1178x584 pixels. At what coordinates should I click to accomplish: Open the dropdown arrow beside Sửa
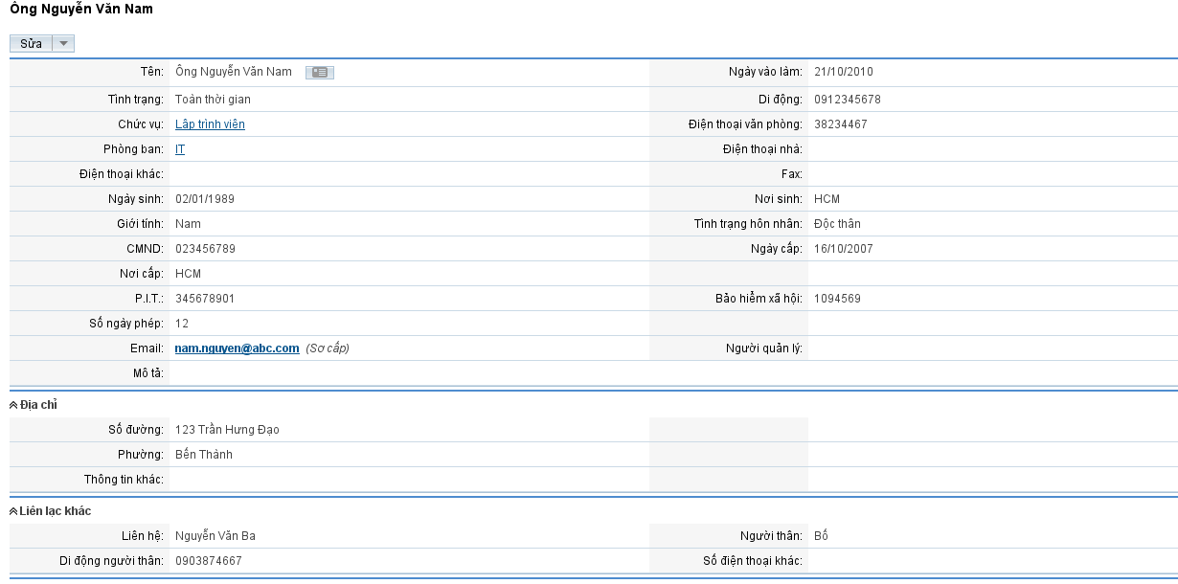63,44
